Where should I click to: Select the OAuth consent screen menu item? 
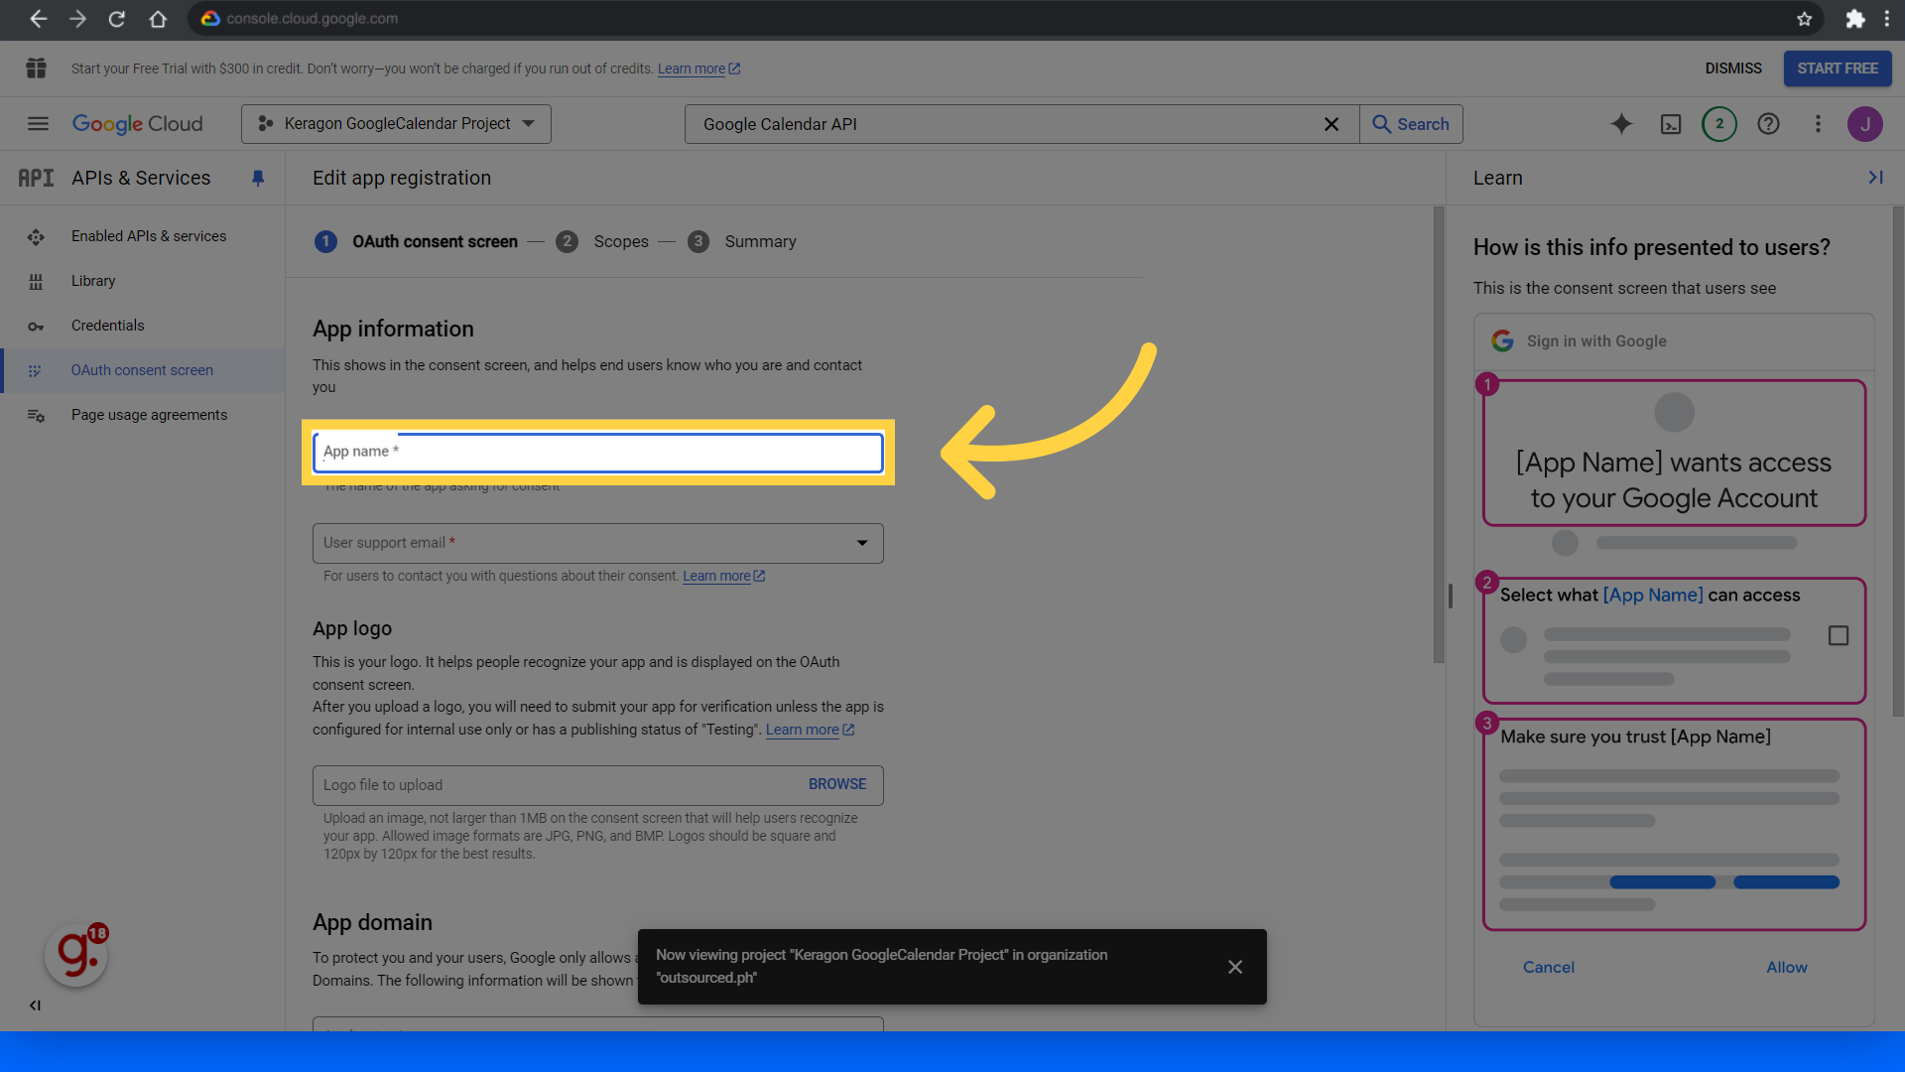[x=143, y=370]
